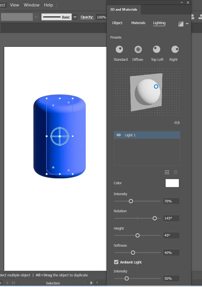
Task: Toggle visibility eye of Light 1
Action: coord(119,135)
